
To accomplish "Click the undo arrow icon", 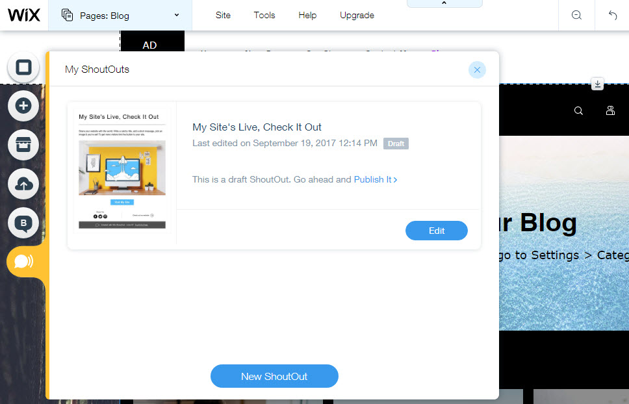I will pos(613,15).
